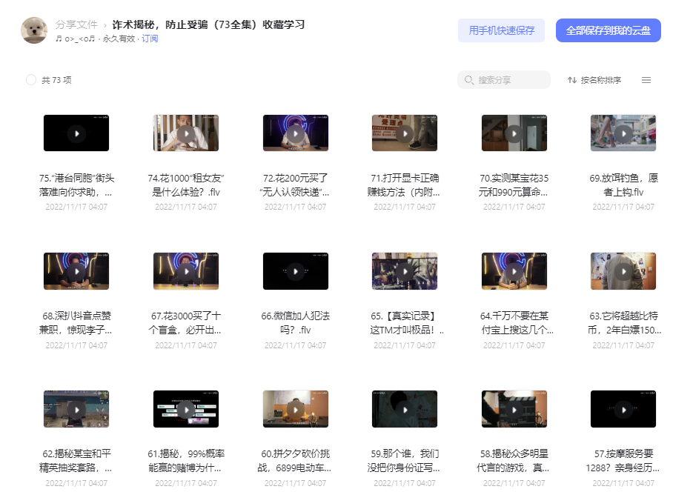This screenshot has width=673, height=492.
Task: Click the sort arrows icon
Action: (x=571, y=80)
